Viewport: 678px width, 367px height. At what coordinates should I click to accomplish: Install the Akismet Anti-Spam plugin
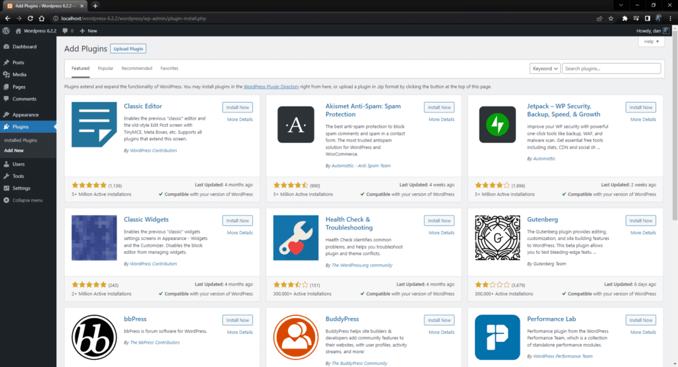coord(439,107)
